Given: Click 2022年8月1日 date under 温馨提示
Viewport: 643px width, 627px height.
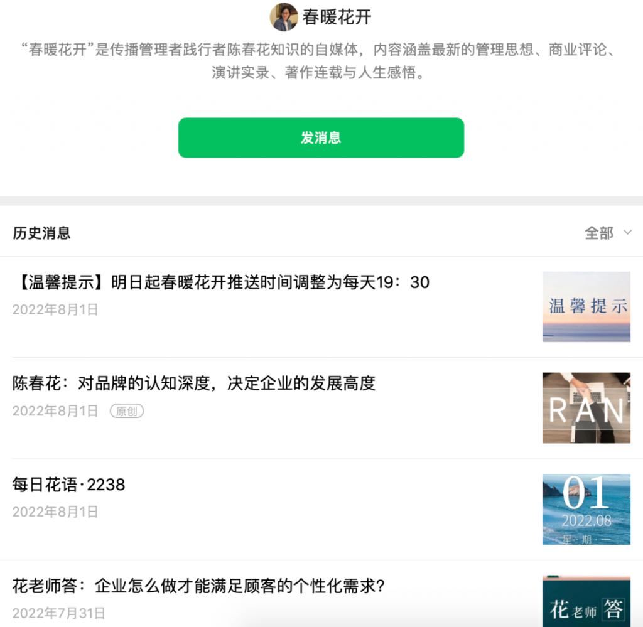Looking at the screenshot, I should (55, 310).
